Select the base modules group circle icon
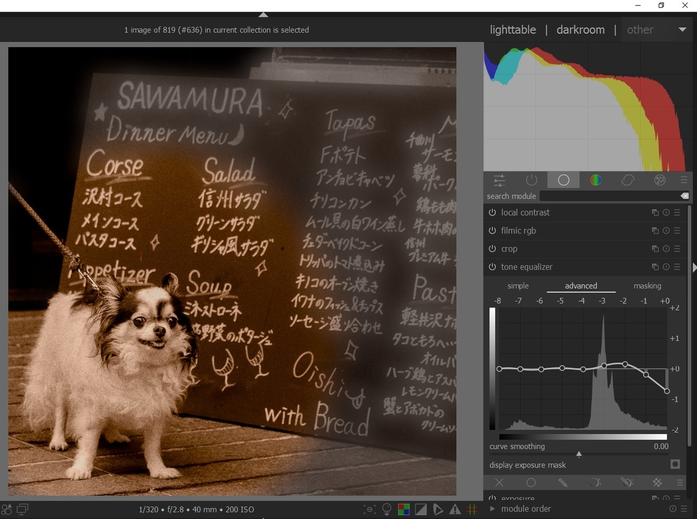697x519 pixels. pos(563,180)
